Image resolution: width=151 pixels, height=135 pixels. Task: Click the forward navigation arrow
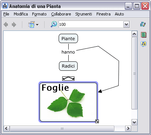pos(14,25)
